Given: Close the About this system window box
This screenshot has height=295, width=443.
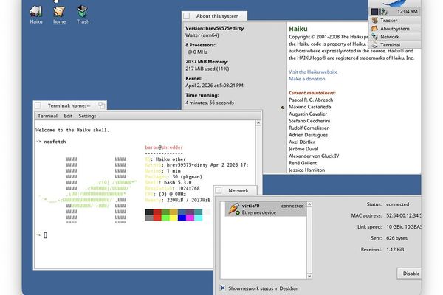Looking at the screenshot, I should coord(187,16).
